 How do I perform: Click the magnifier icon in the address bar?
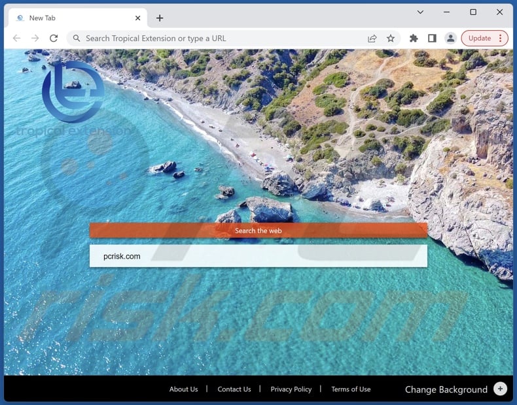[77, 38]
